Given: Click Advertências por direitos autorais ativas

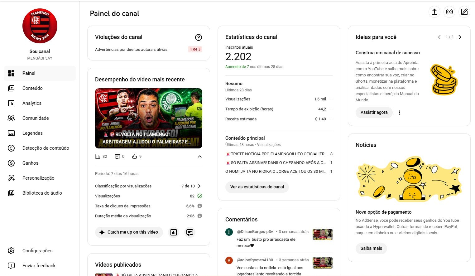Looking at the screenshot, I should [131, 50].
